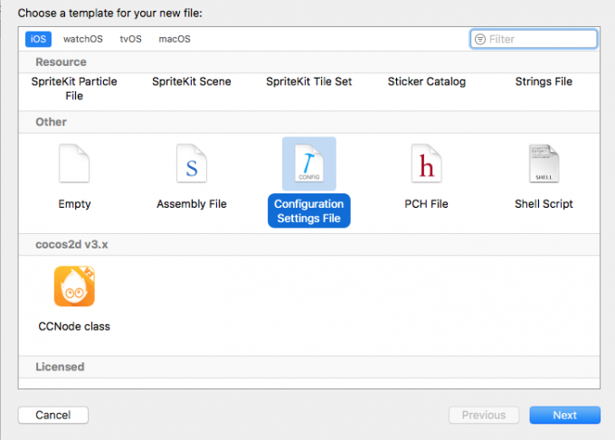The image size is (615, 440).
Task: Pick the PCH File template icon
Action: (426, 165)
